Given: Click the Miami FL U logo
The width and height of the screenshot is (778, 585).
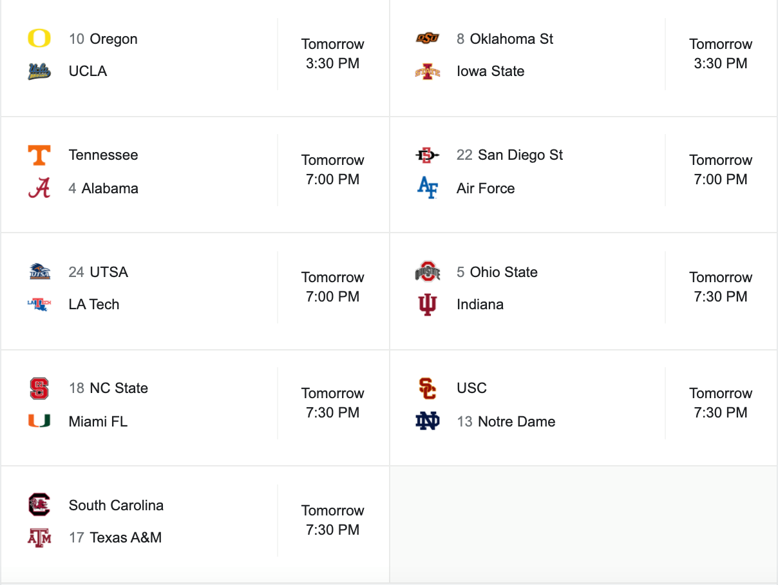Looking at the screenshot, I should (39, 421).
